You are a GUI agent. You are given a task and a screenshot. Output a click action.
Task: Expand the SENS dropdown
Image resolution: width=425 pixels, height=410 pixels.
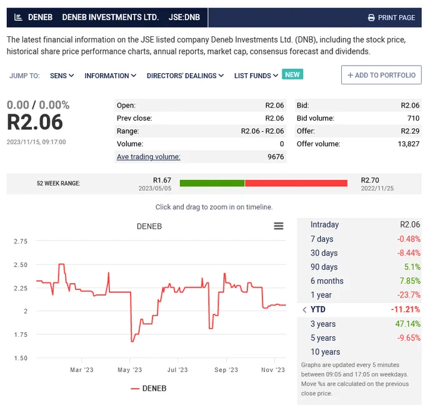click(62, 76)
